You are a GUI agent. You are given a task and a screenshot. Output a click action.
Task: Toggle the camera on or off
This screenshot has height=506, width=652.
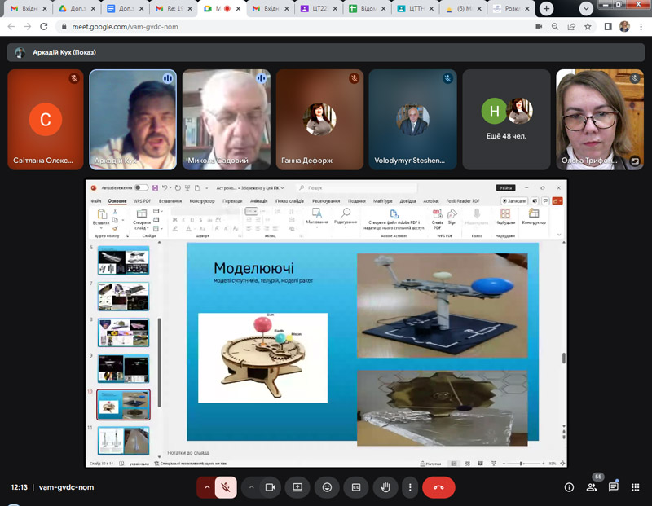[271, 487]
